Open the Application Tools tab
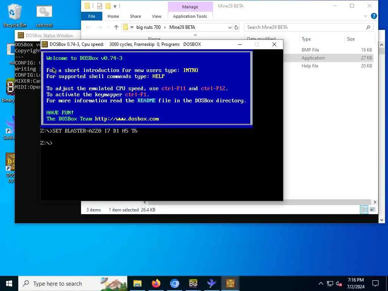The height and width of the screenshot is (291, 388). (x=190, y=16)
